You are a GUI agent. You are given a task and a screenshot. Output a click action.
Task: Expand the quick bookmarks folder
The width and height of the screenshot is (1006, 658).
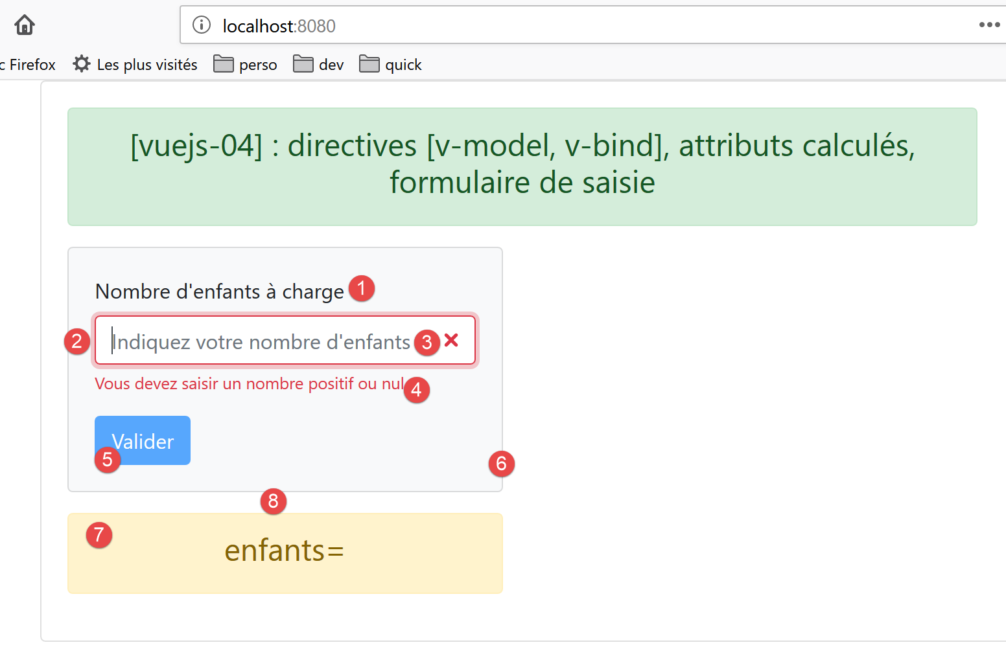pyautogui.click(x=390, y=65)
